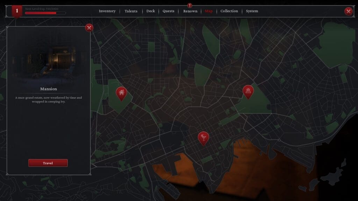Click the experience progress bar
The height and width of the screenshot is (201, 358).
tap(45, 13)
